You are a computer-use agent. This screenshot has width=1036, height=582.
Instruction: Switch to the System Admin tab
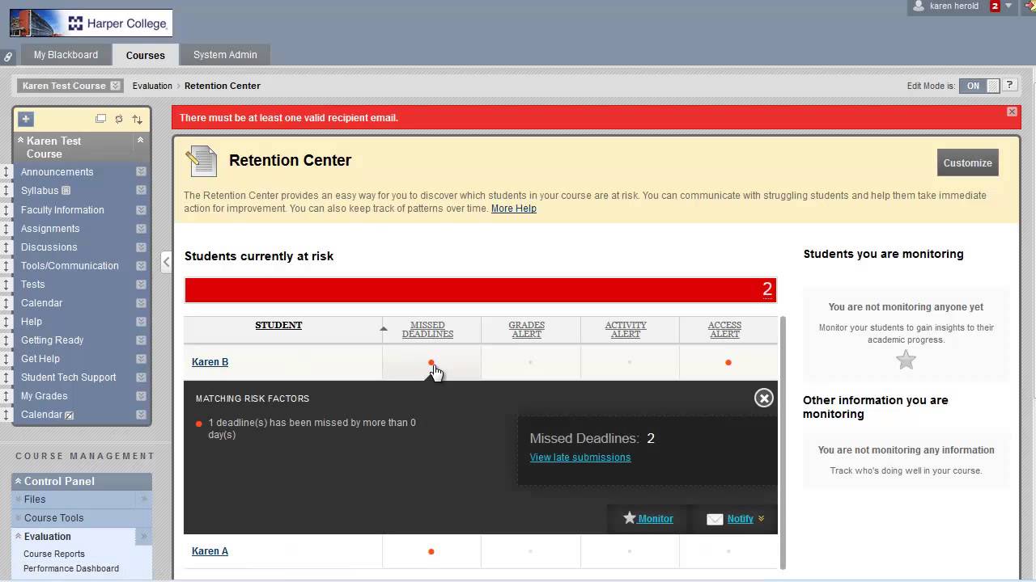pyautogui.click(x=225, y=55)
